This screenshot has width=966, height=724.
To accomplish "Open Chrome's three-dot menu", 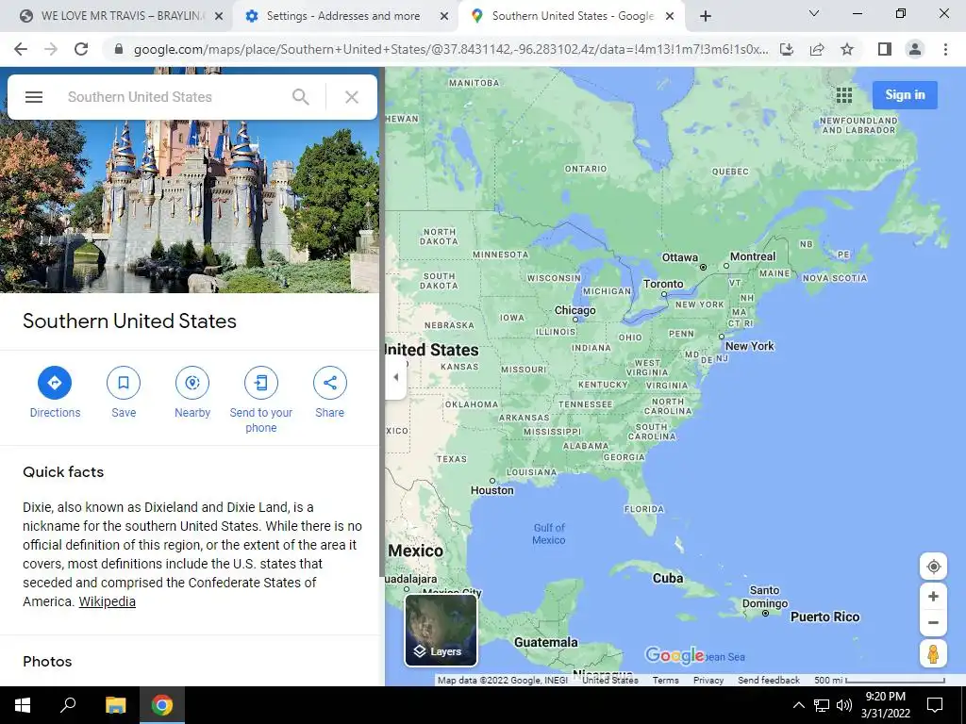I will pos(945,49).
